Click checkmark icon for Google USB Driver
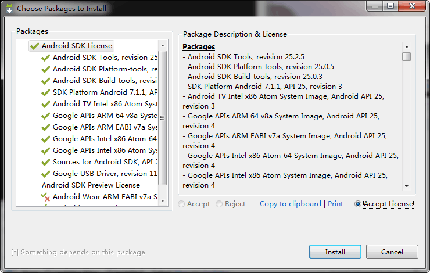Image resolution: width=430 pixels, height=273 pixels. pyautogui.click(x=45, y=174)
